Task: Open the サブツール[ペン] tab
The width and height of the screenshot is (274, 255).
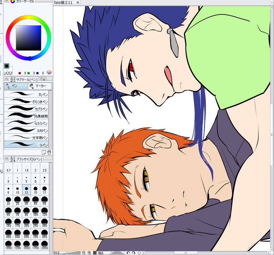Action: (24, 79)
